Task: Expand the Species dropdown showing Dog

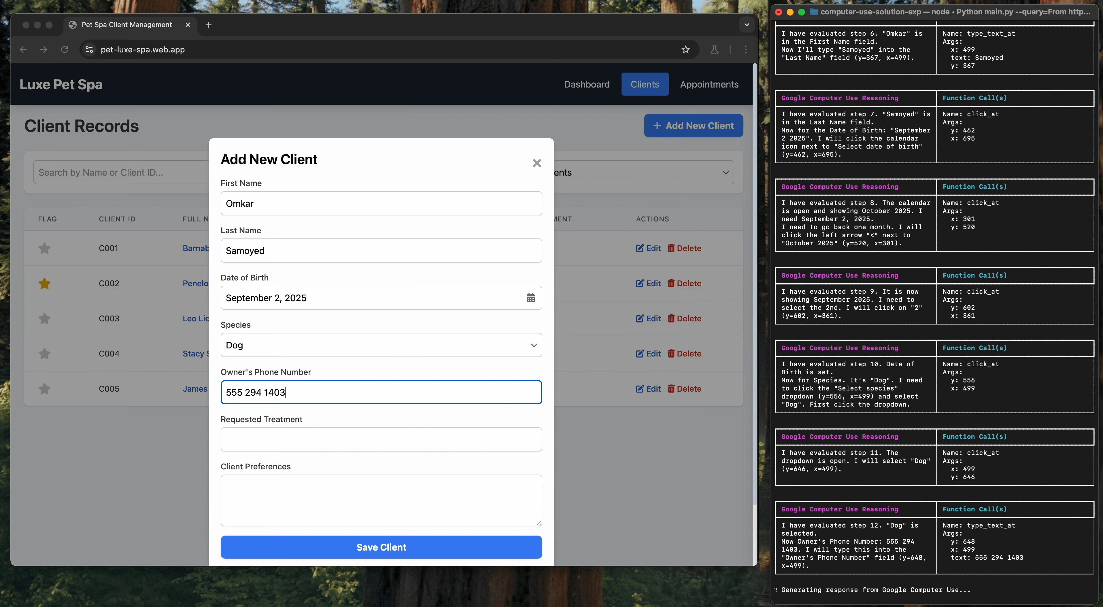Action: 381,345
